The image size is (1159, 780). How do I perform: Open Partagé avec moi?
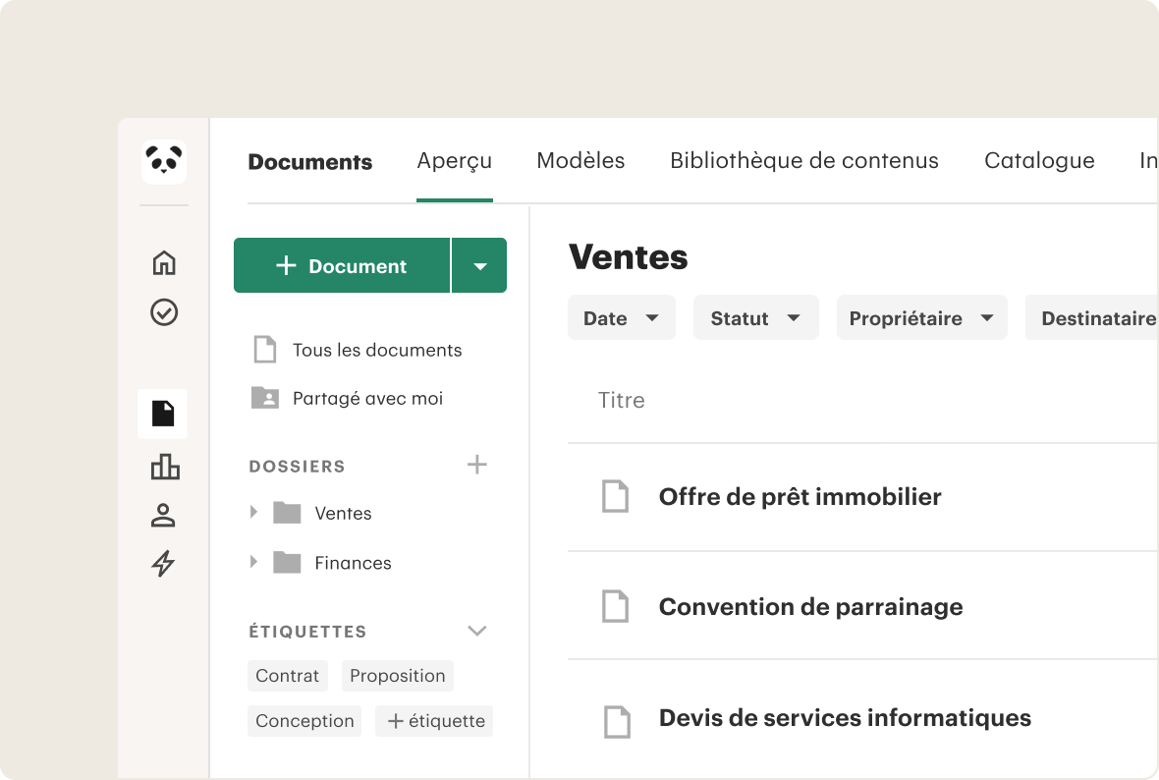(x=348, y=399)
